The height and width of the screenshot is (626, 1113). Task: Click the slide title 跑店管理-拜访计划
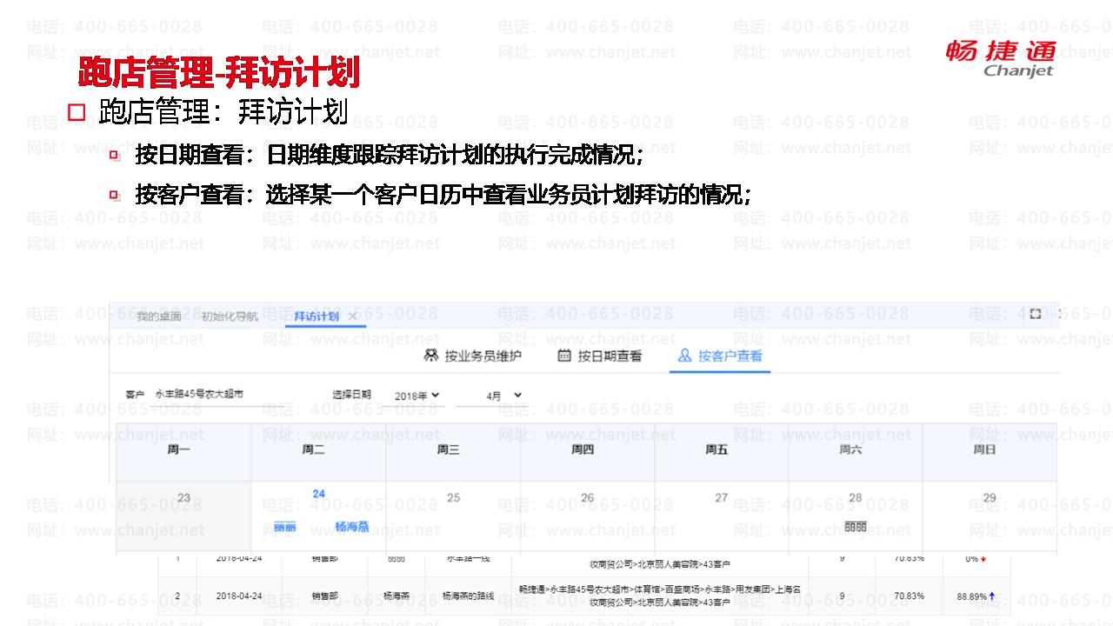pyautogui.click(x=218, y=73)
